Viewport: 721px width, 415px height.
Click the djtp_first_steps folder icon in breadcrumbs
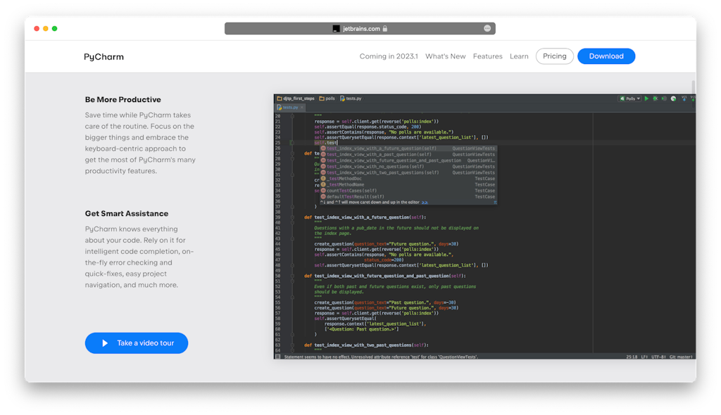tap(279, 99)
